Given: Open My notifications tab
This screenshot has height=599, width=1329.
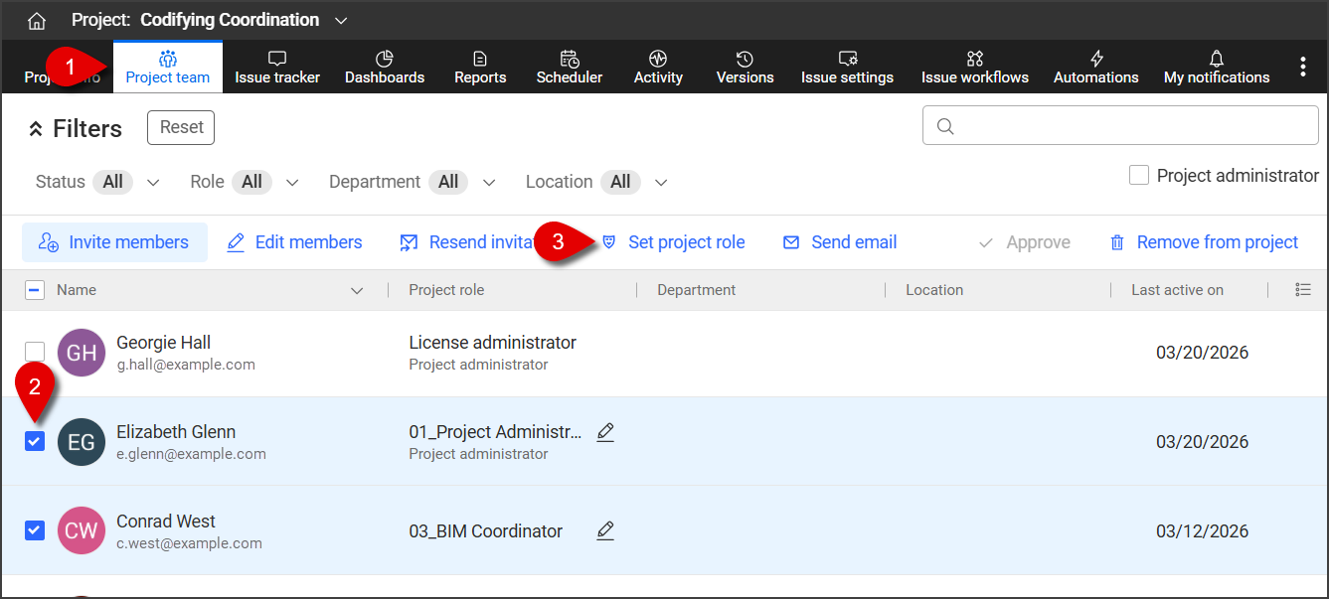Looking at the screenshot, I should (x=1217, y=68).
